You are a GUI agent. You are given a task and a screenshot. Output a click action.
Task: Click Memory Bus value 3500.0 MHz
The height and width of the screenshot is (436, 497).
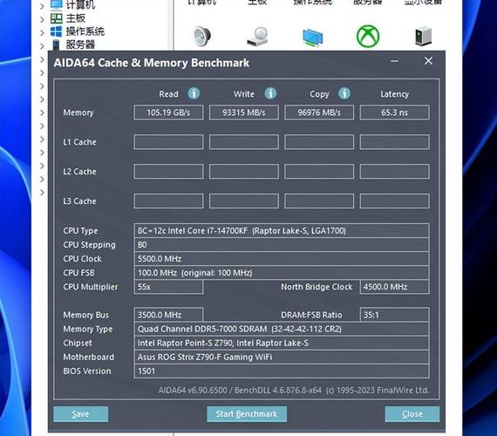[168, 315]
